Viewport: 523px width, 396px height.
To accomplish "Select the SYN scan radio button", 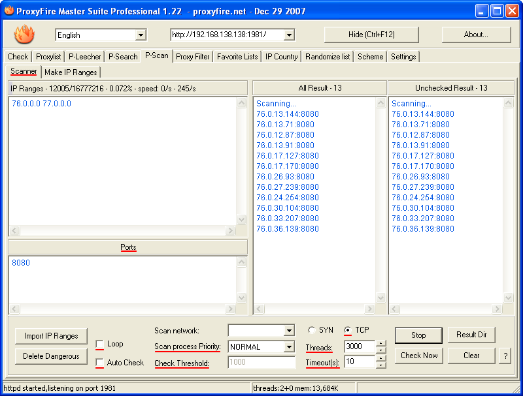I will coord(311,330).
